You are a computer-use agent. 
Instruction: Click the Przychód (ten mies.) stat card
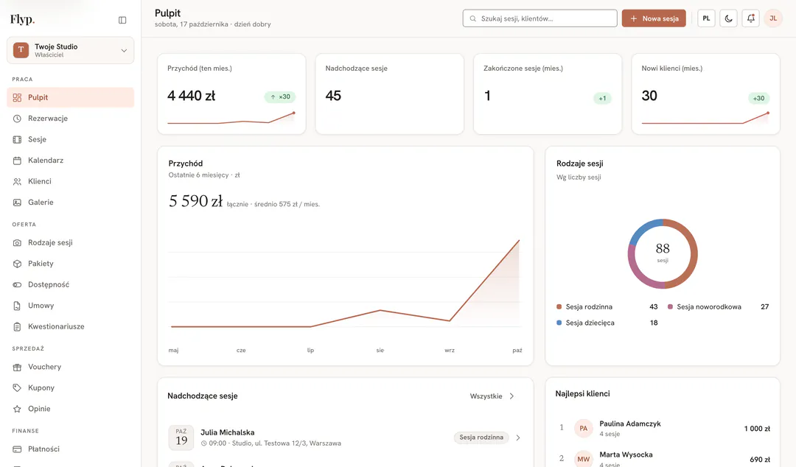click(x=231, y=94)
